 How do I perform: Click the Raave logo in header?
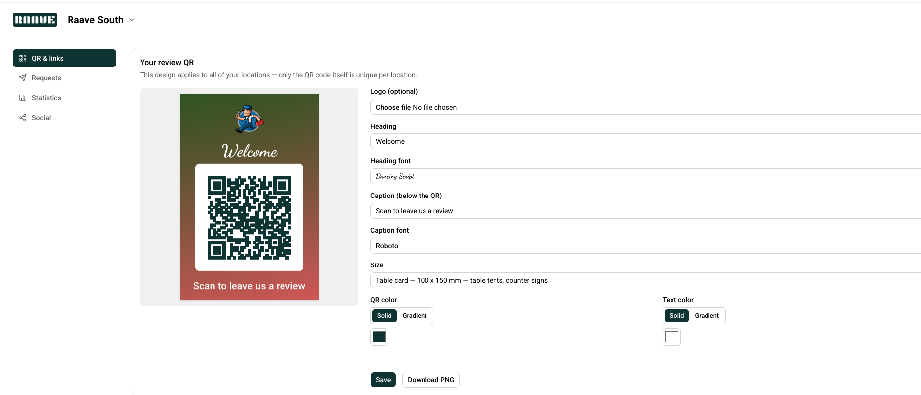[35, 20]
